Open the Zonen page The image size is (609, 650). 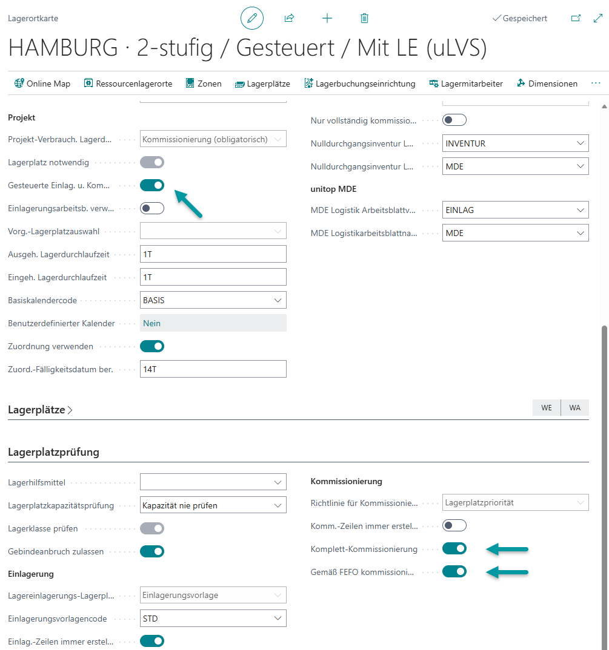[204, 84]
